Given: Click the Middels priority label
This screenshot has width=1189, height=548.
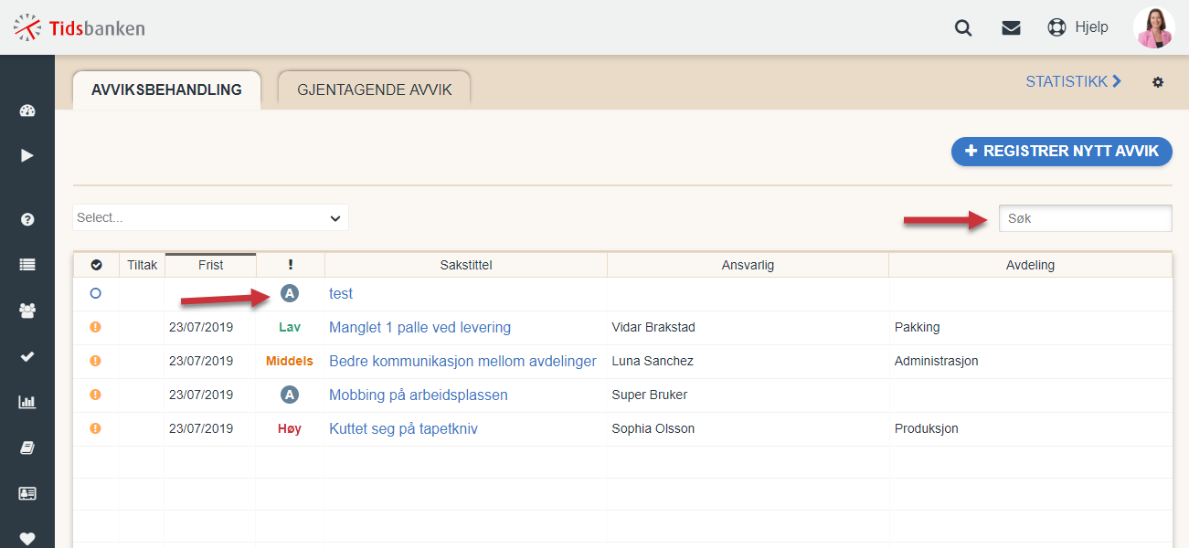Looking at the screenshot, I should pyautogui.click(x=290, y=361).
